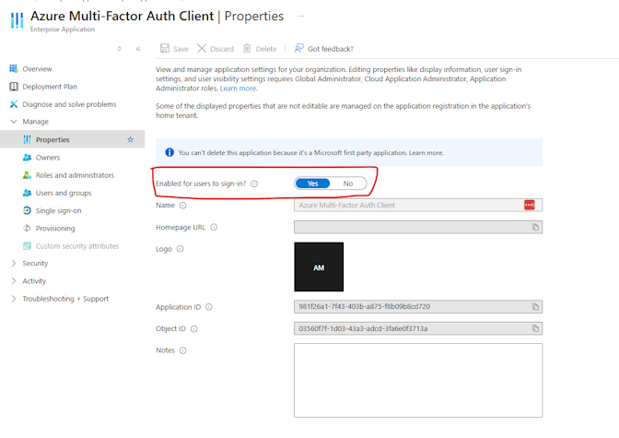619x438 pixels.
Task: Click the favorite star next to Properties
Action: (x=130, y=139)
